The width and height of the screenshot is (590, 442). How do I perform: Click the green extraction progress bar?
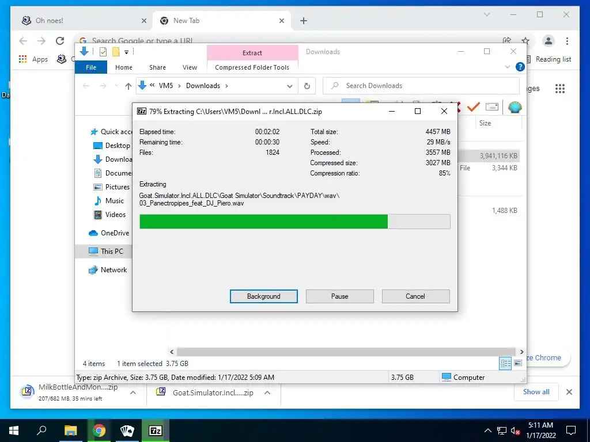tap(294, 222)
